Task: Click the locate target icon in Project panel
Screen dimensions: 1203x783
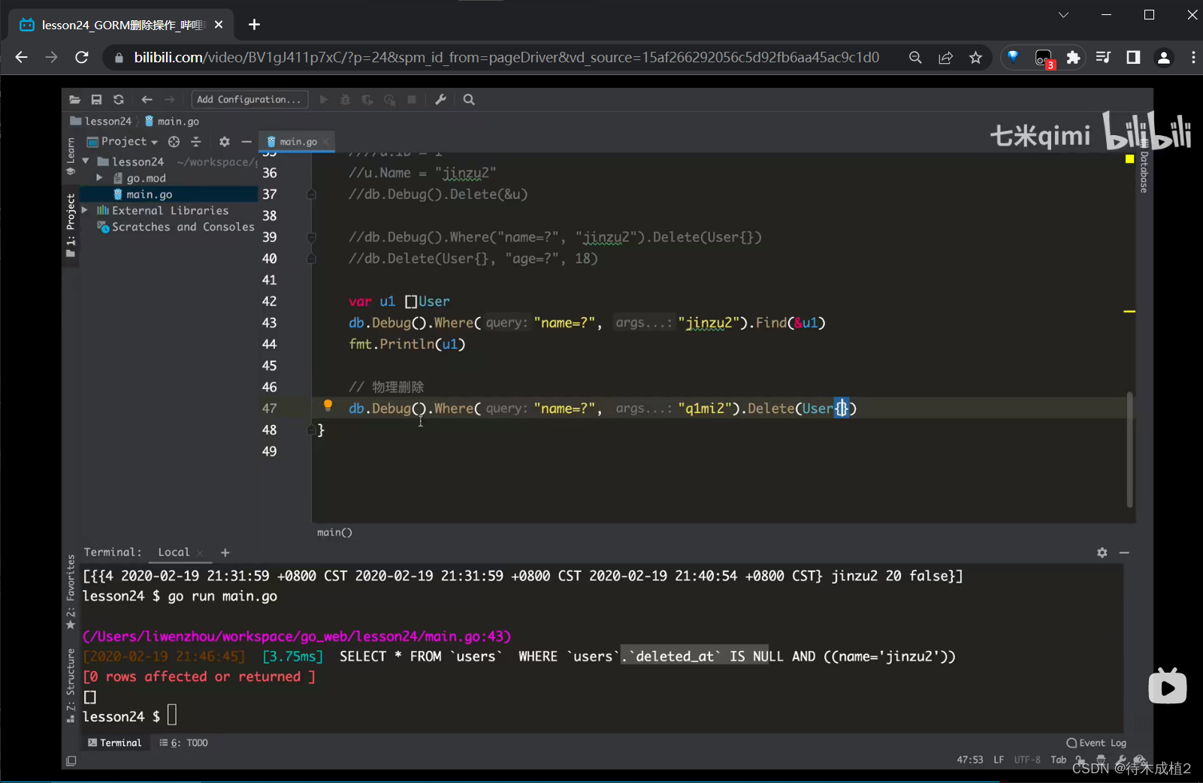Action: 174,142
